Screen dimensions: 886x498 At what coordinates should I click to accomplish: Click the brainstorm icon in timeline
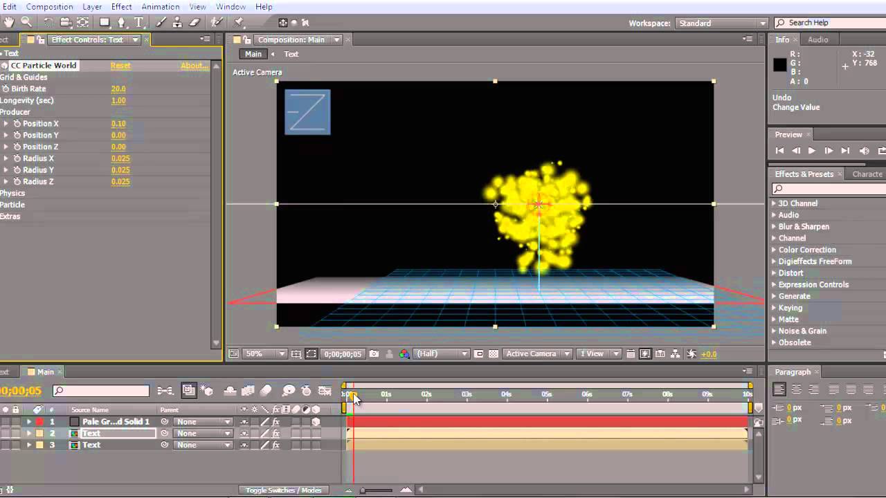(x=289, y=391)
